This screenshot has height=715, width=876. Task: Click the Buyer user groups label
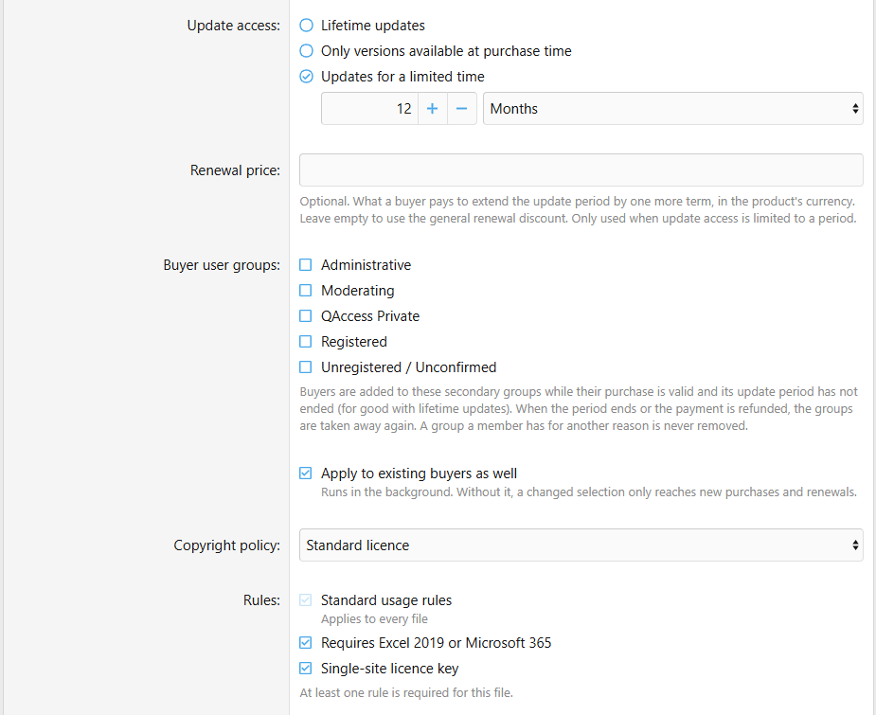click(222, 265)
